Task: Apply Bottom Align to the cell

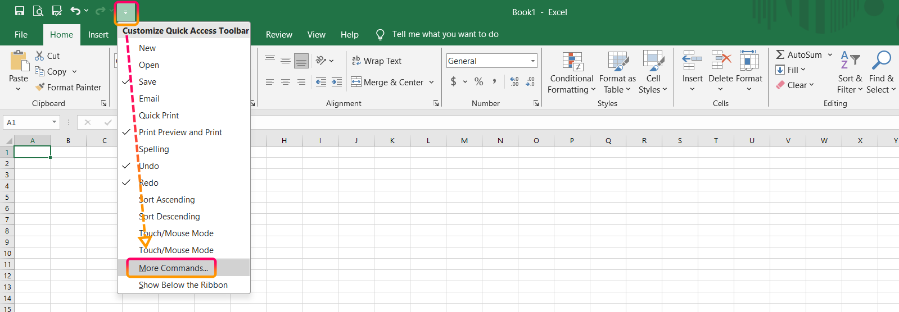Action: 301,60
